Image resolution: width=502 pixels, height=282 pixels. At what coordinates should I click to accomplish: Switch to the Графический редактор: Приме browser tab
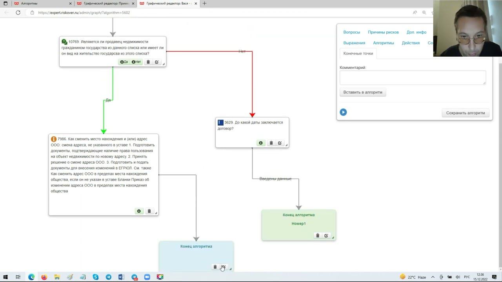tap(106, 4)
